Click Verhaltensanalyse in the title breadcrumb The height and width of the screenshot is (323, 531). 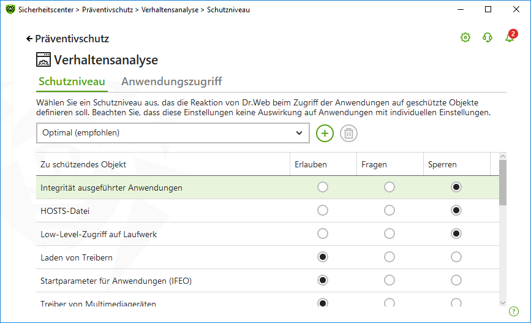pyautogui.click(x=170, y=10)
